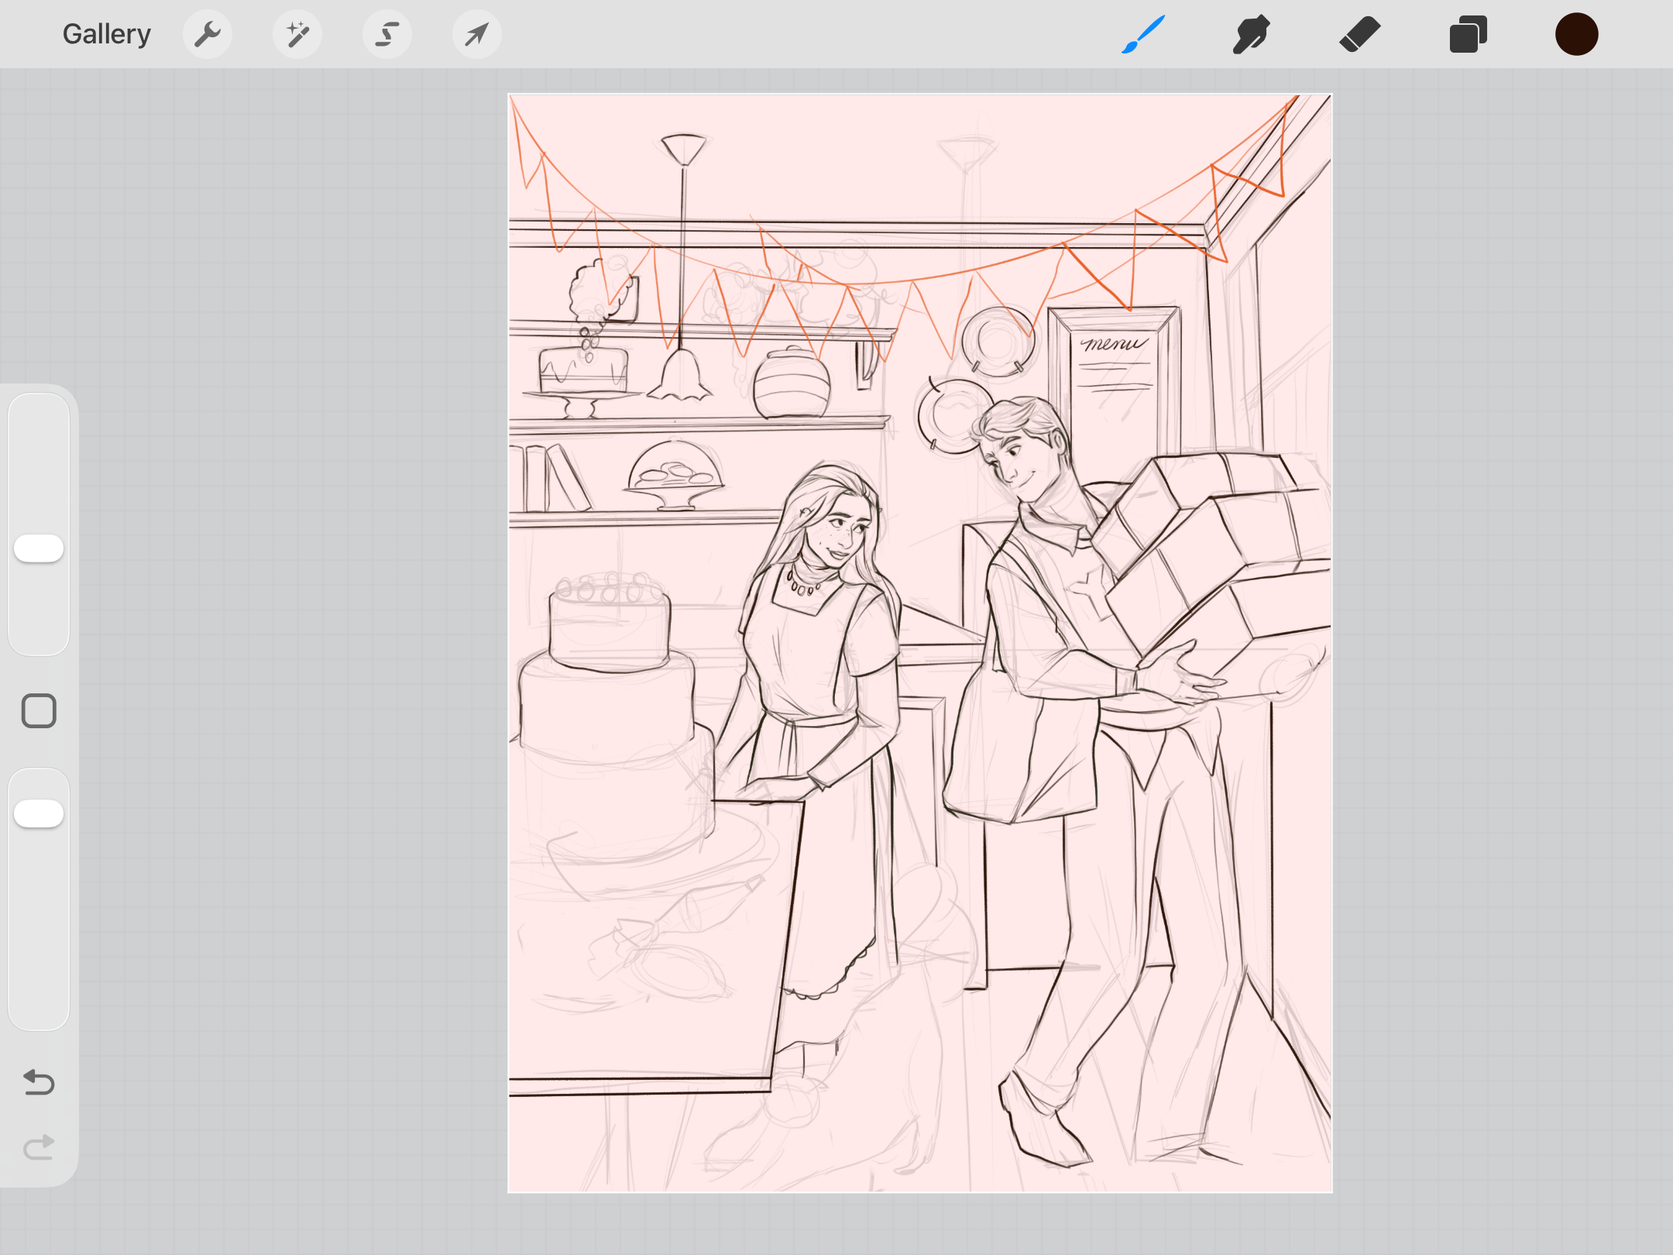This screenshot has height=1255, width=1673.
Task: Click the menu sign in the drawing
Action: pyautogui.click(x=1115, y=364)
